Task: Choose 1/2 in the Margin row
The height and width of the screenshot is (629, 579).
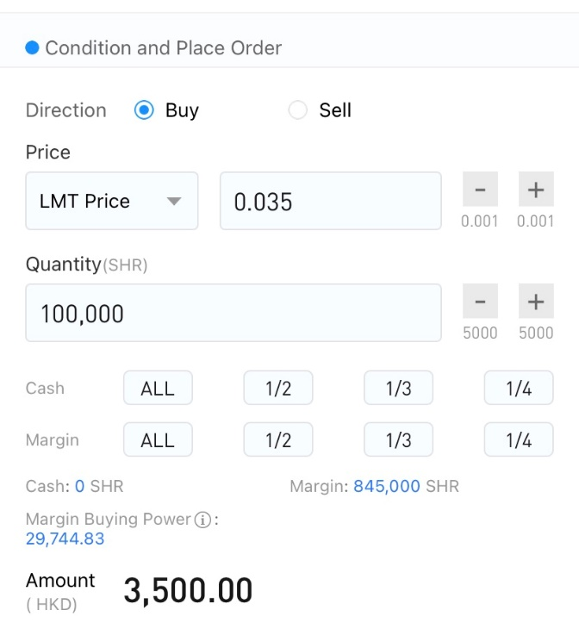Action: [x=278, y=439]
